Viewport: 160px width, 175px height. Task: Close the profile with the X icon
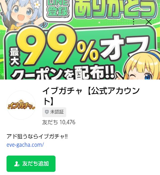tap(149, 22)
